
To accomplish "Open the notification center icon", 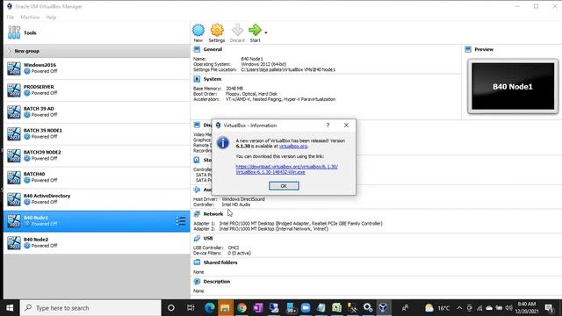I will (x=549, y=308).
